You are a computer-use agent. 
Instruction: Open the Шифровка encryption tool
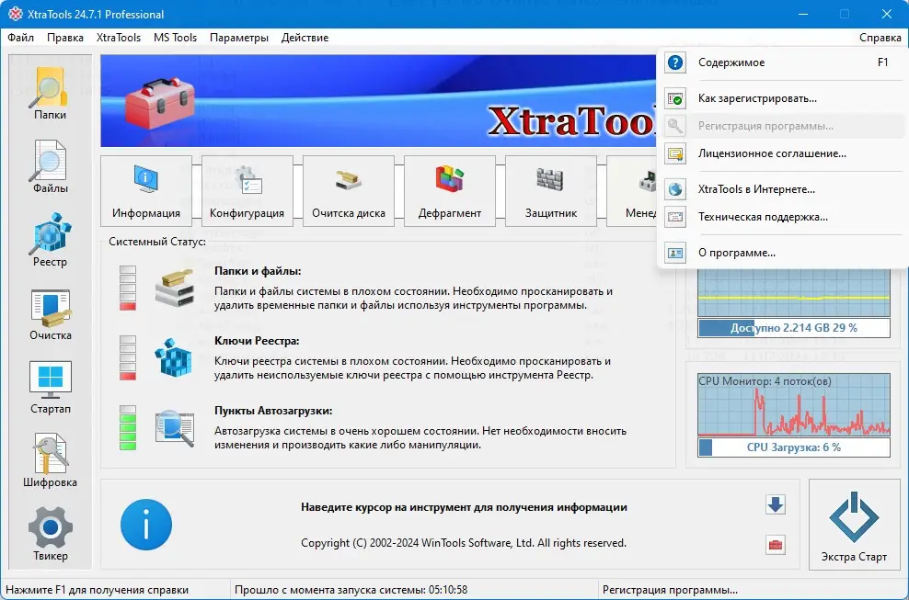(50, 461)
